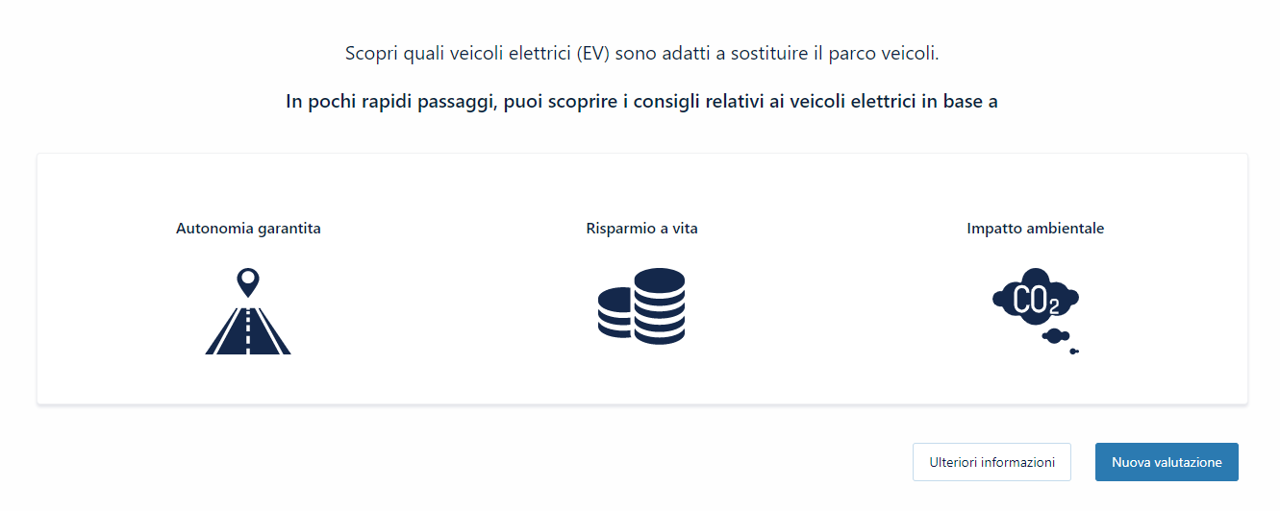1280x511 pixels.
Task: Click the CO2 cloud icon
Action: [1035, 300]
